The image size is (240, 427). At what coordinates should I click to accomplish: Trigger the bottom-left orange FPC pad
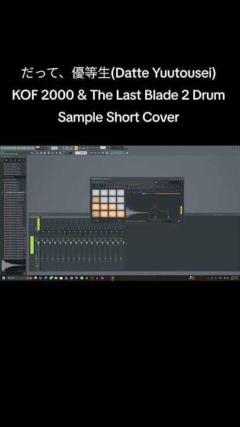click(x=96, y=214)
